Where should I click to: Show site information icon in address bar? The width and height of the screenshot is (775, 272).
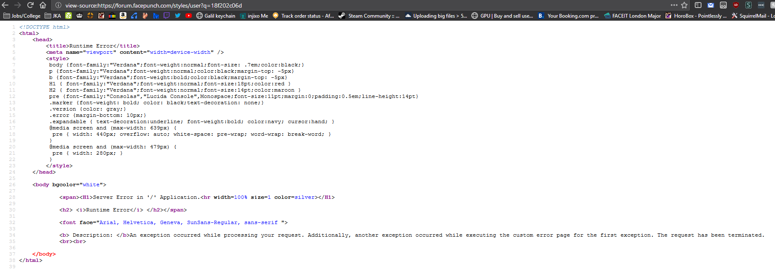58,5
